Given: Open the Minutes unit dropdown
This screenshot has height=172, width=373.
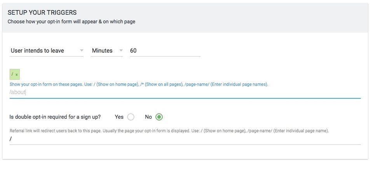Looking at the screenshot, I should click(107, 50).
